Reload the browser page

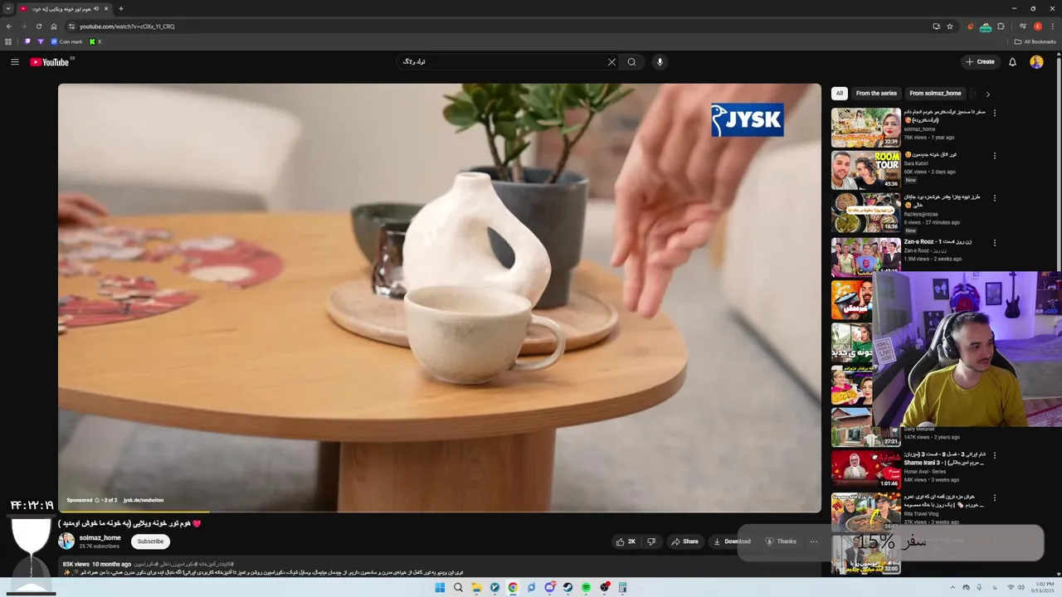[x=39, y=27]
